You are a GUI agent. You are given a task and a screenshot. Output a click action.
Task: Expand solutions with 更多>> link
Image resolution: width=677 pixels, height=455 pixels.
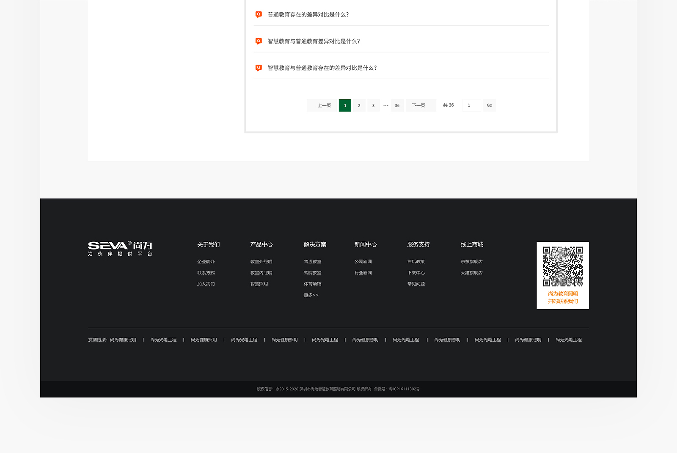pos(311,295)
